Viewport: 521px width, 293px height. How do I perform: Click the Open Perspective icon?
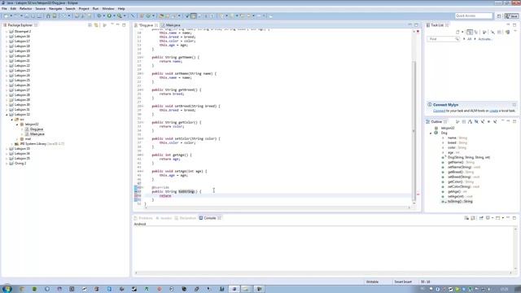click(x=499, y=16)
